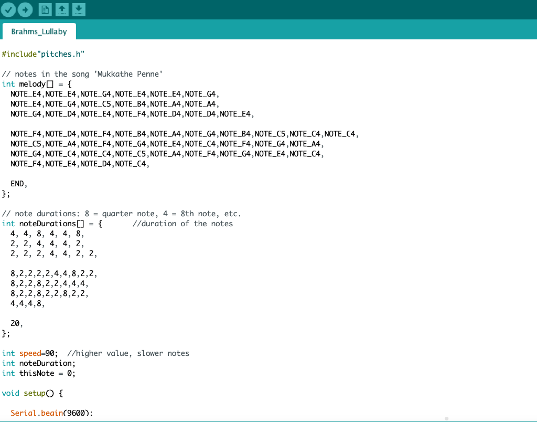Image resolution: width=537 pixels, height=422 pixels.
Task: Click the 'note durations' comment line
Action: click(121, 214)
